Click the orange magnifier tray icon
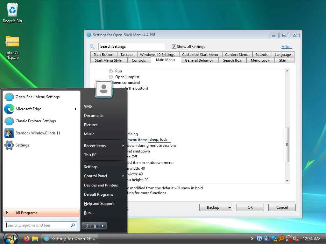The height and width of the screenshot is (244, 326). 281,238
